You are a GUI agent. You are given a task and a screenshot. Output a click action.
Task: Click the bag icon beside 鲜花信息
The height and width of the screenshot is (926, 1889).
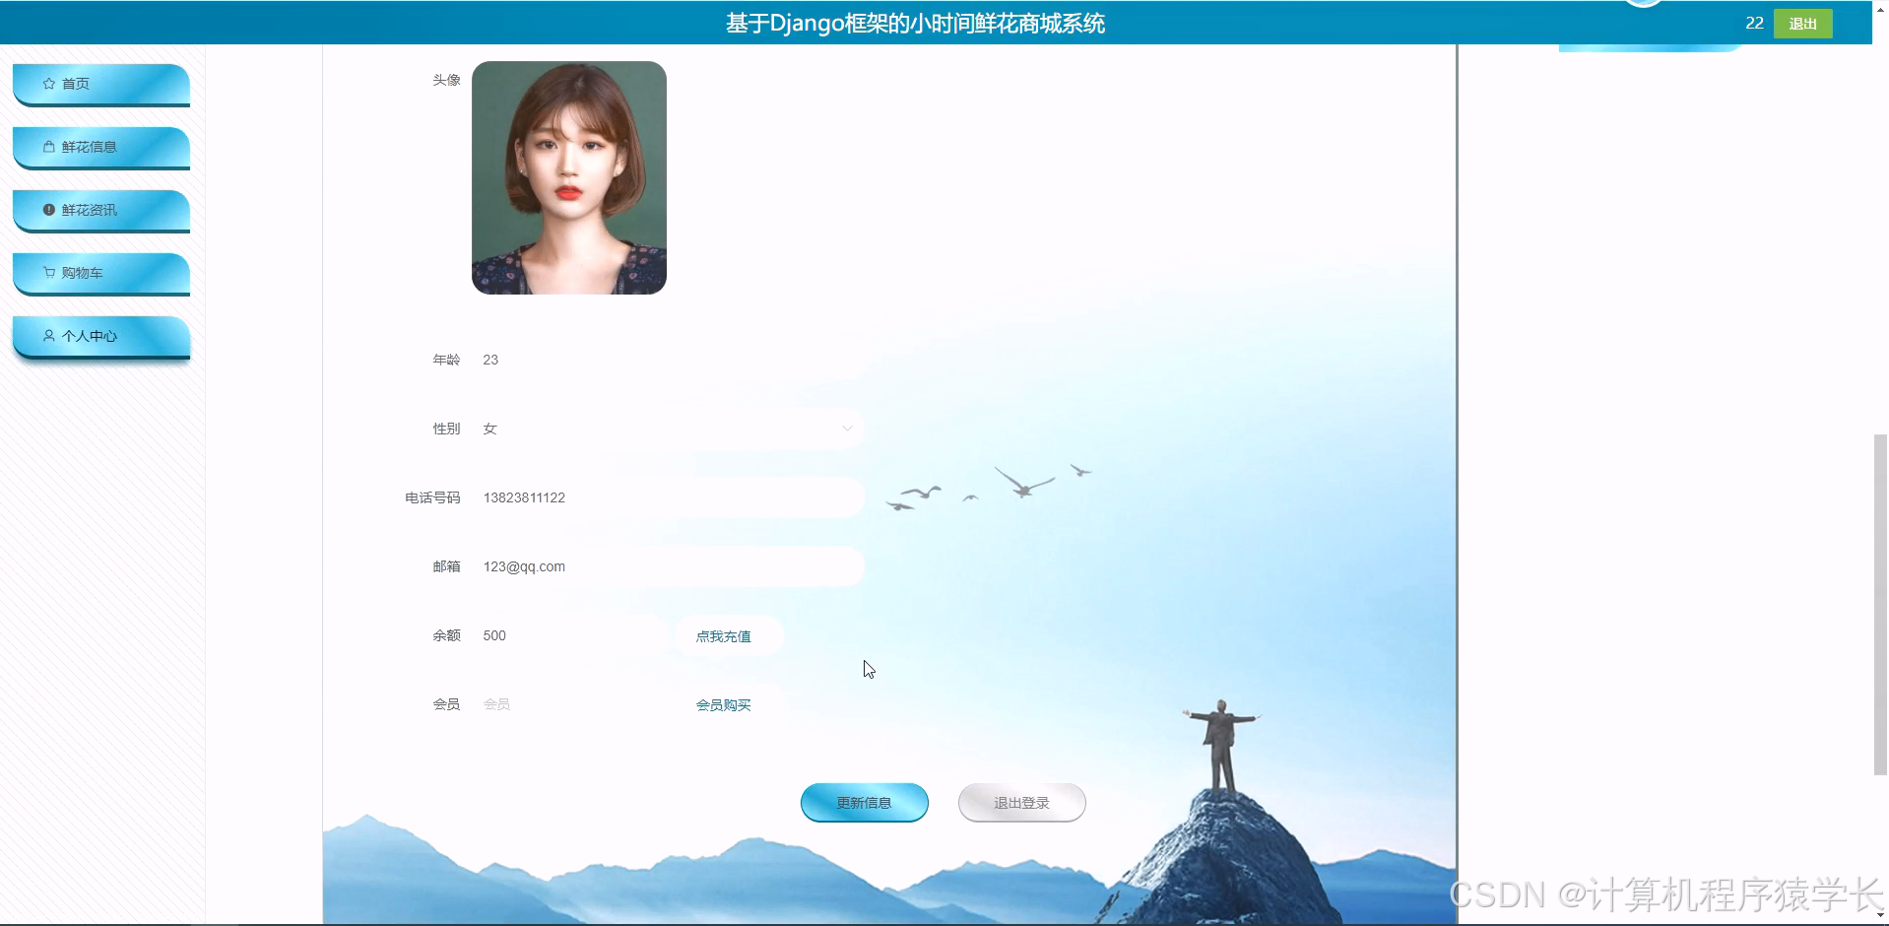point(49,147)
